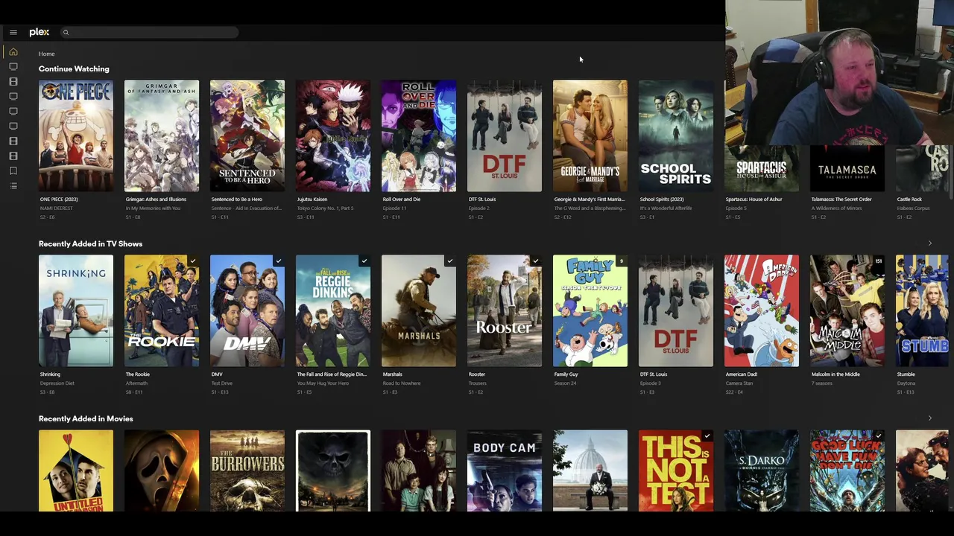Open the Ghostface mask movie poster
This screenshot has width=954, height=536.
click(x=162, y=470)
